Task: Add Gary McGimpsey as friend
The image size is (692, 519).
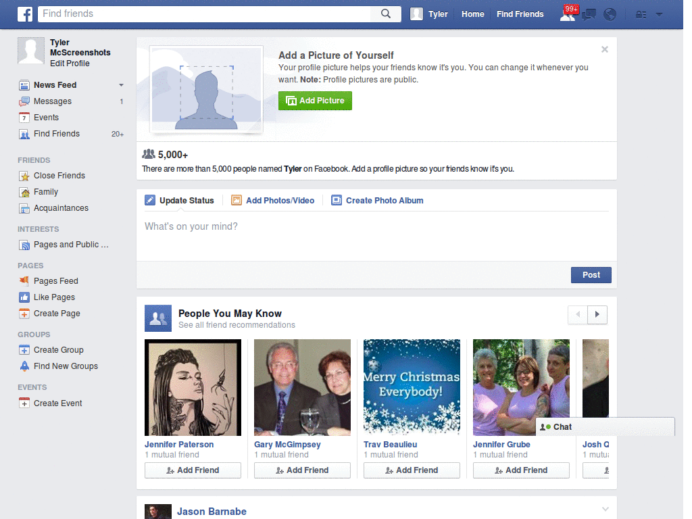Action: pos(302,470)
